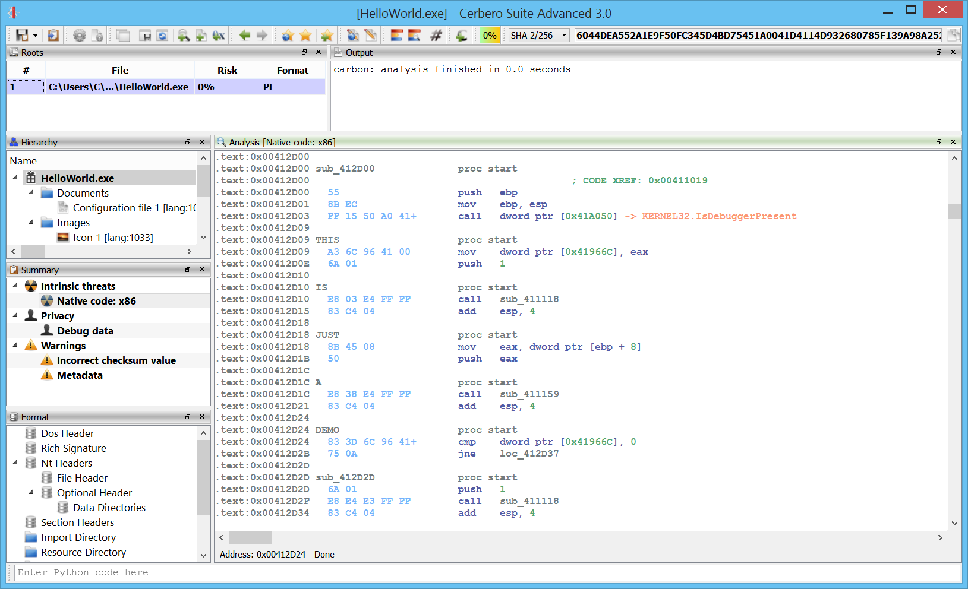Click KERNEL32.IsDebuggerPresent reference in disassembly

719,216
